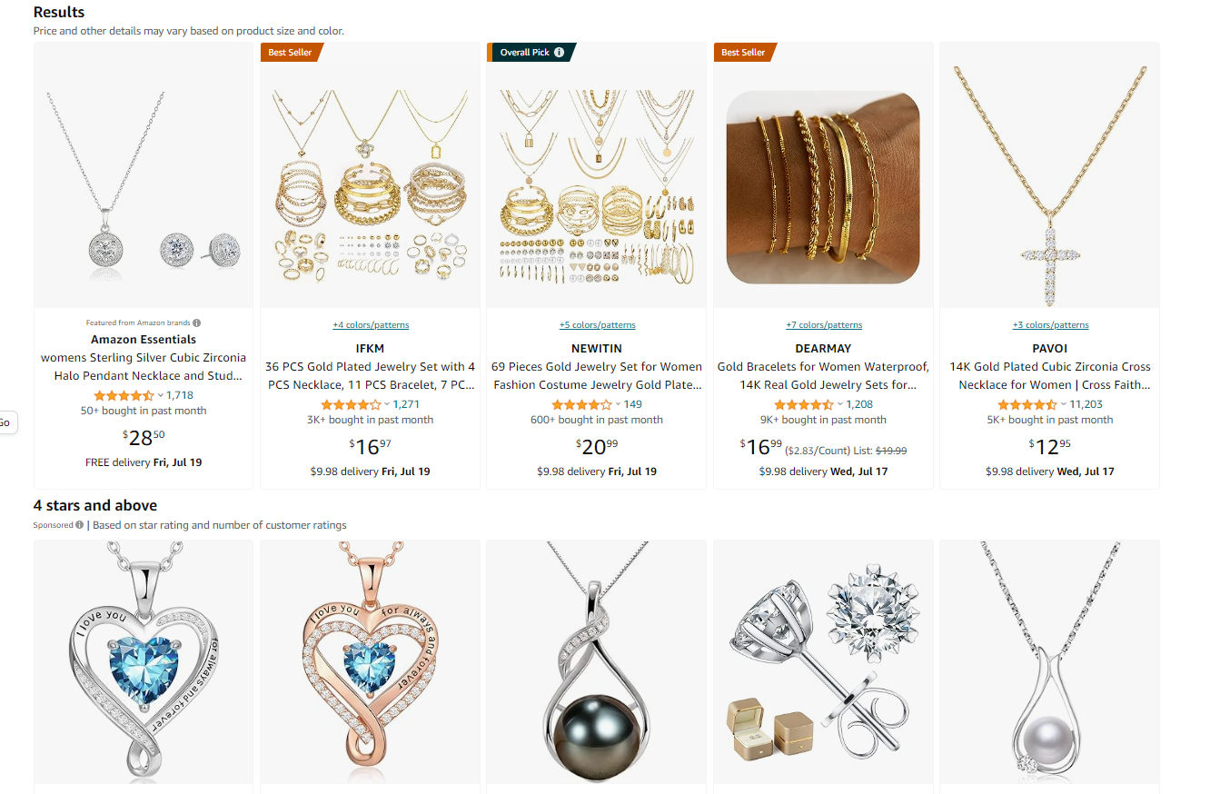Click Sponsored info icon under 4 stars and above

(80, 525)
